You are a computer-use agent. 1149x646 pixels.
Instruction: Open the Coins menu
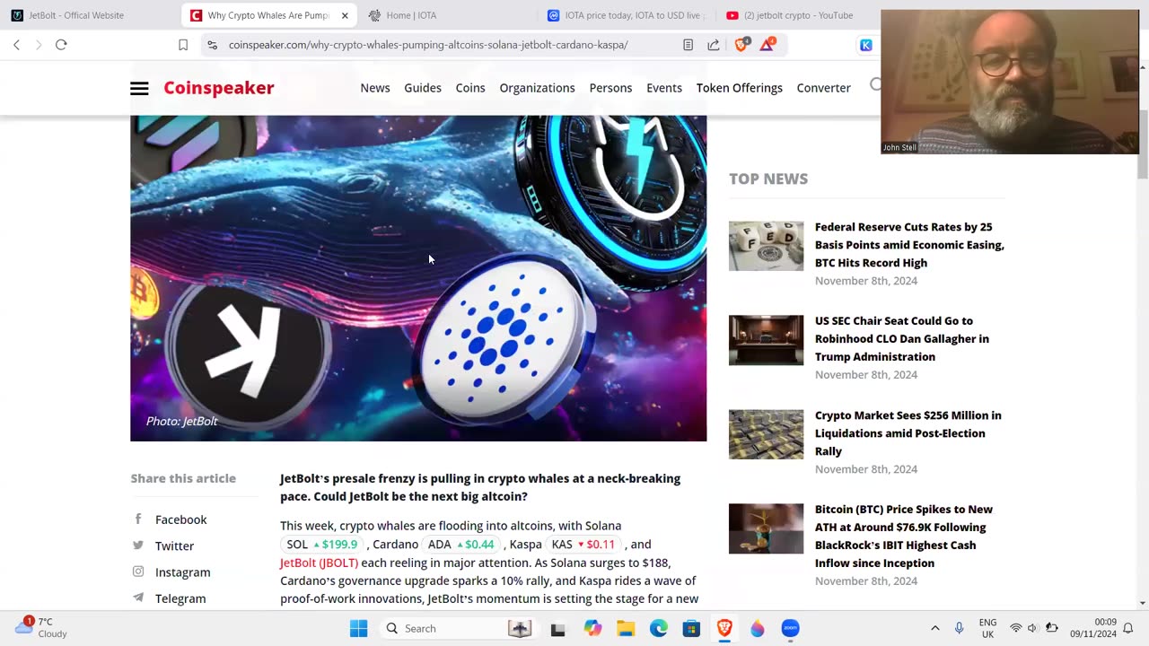coord(470,88)
